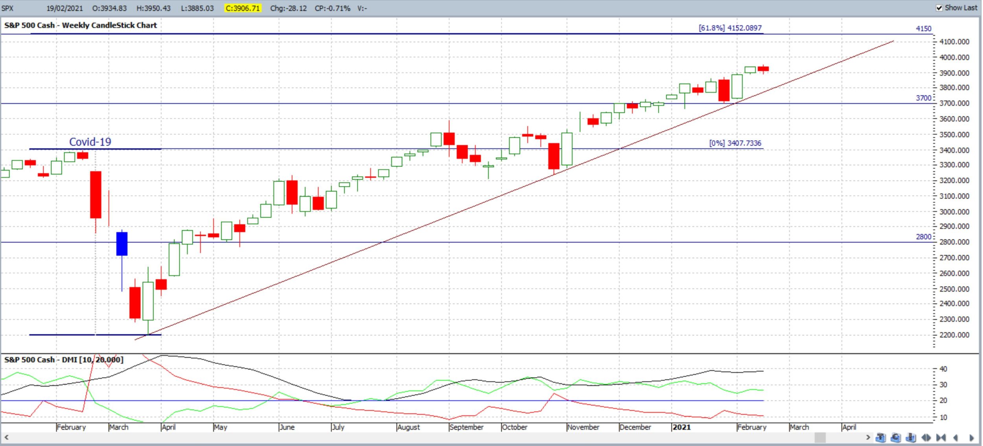Click the CP:-0.71% value
Screen dimensions: 983x446
(x=332, y=8)
